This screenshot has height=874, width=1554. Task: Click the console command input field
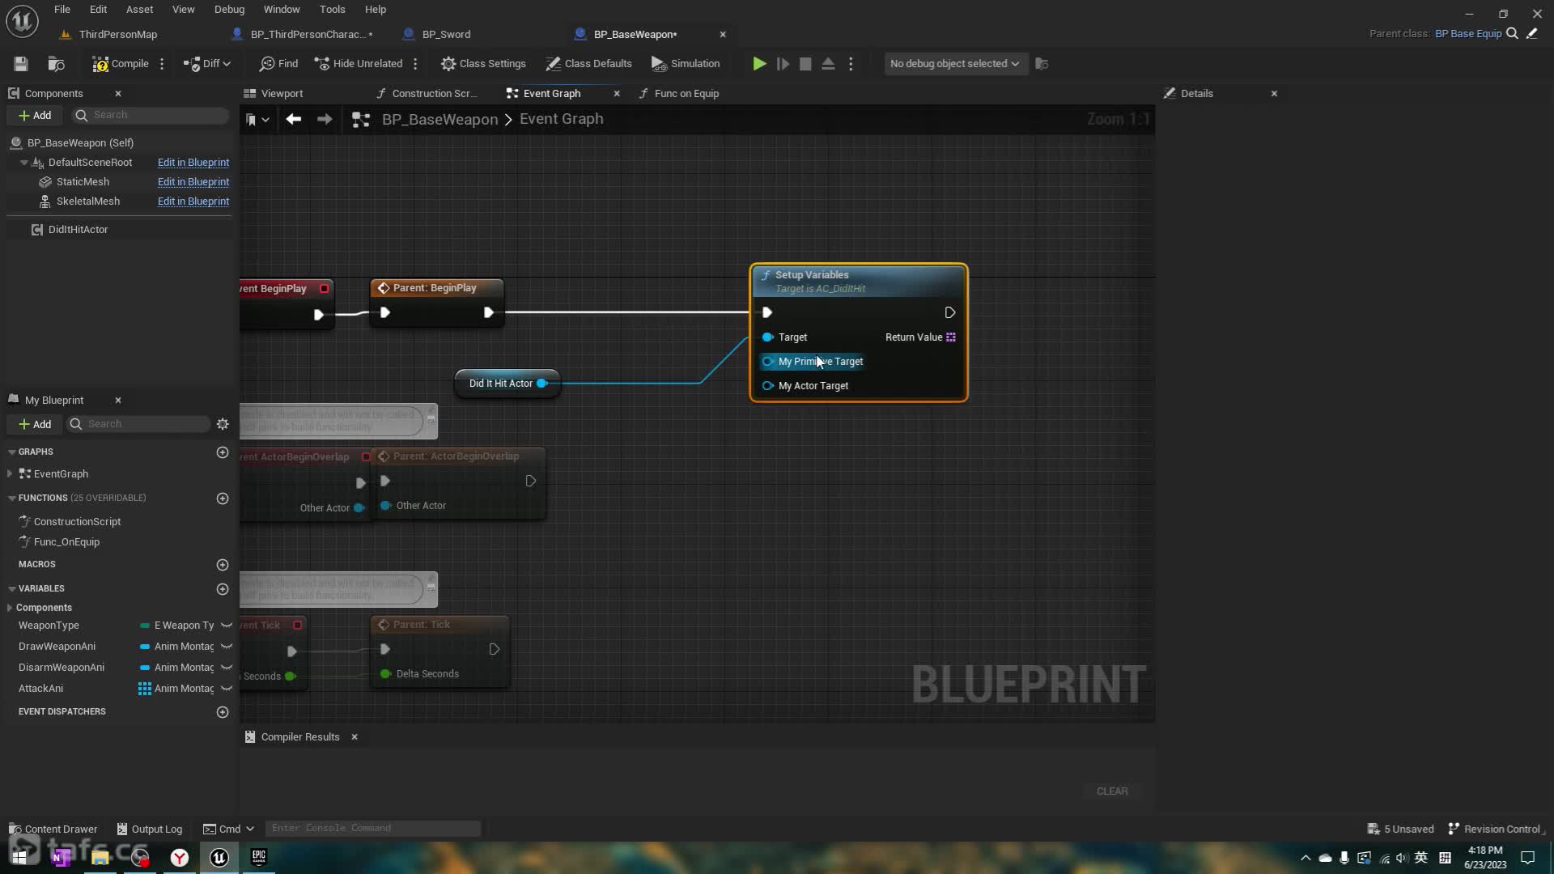tap(372, 829)
